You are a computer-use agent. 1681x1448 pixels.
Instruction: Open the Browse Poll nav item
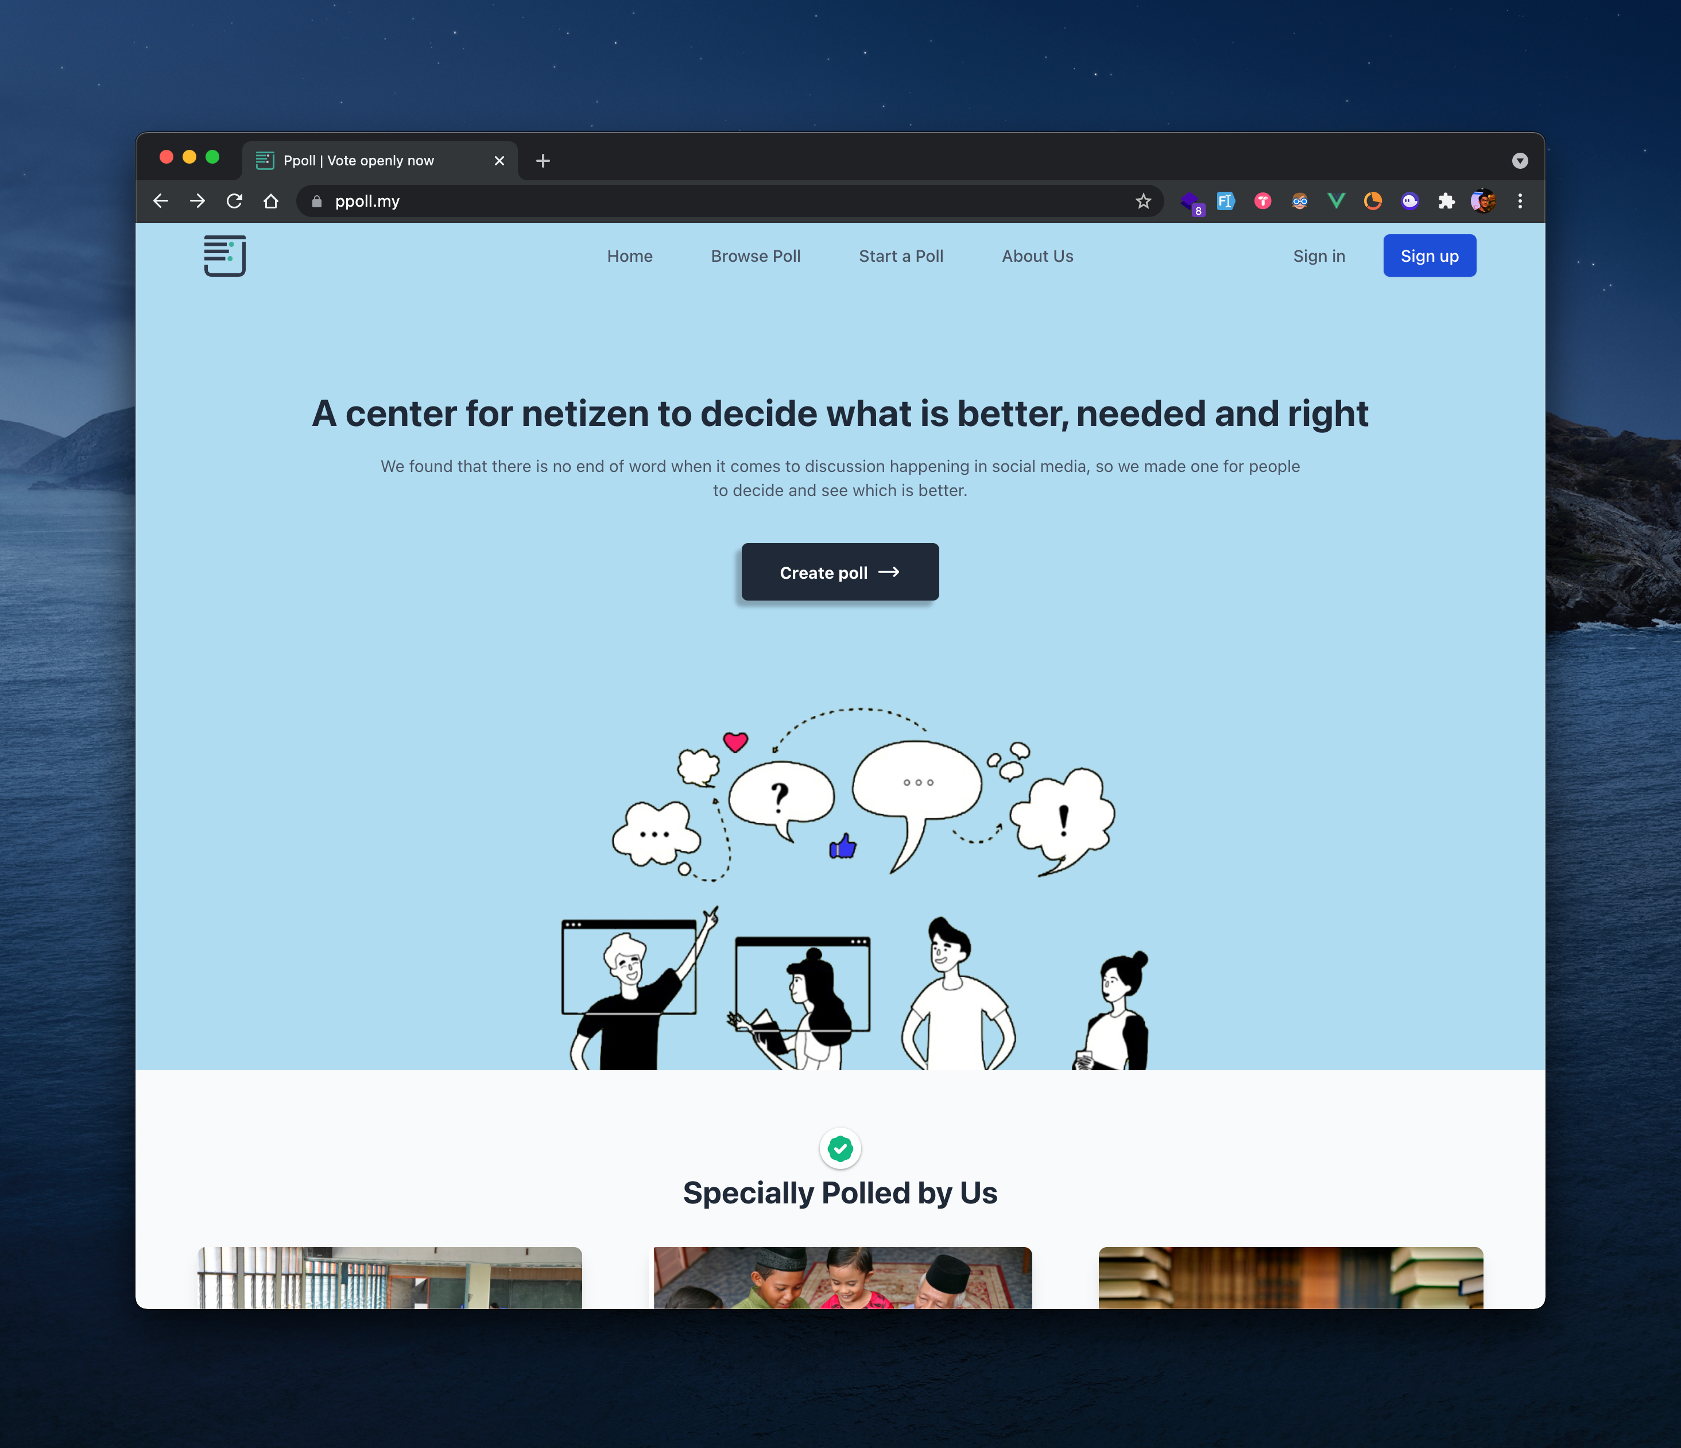(756, 256)
